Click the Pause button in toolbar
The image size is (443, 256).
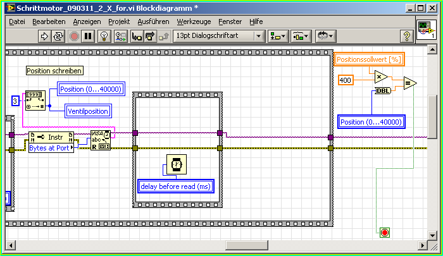tap(88, 36)
